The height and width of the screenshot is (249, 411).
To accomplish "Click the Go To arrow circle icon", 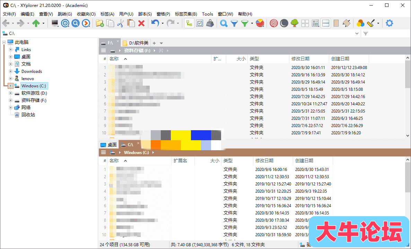I will click(x=86, y=23).
